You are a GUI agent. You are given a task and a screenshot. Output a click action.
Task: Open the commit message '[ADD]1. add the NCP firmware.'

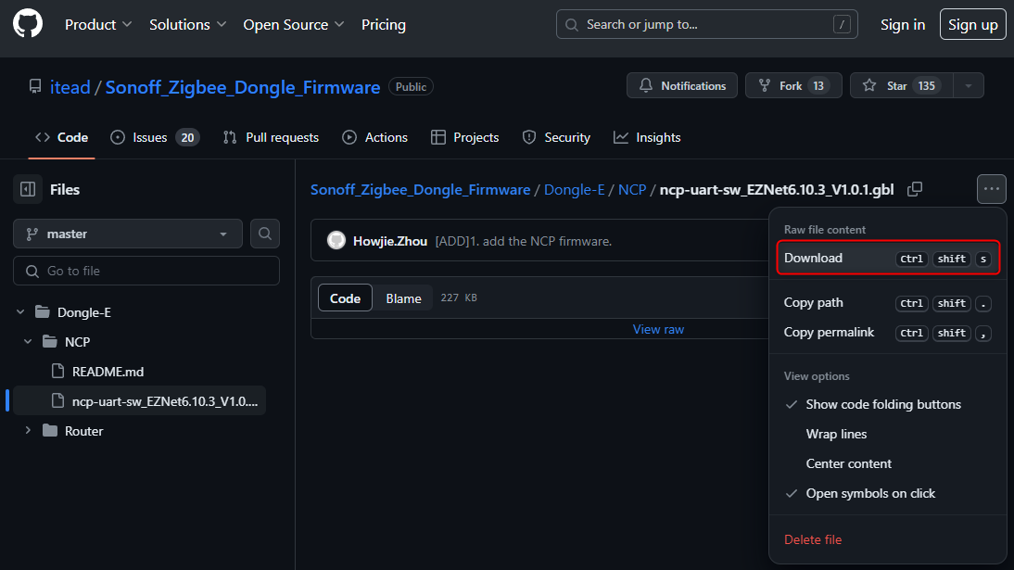[x=523, y=241]
